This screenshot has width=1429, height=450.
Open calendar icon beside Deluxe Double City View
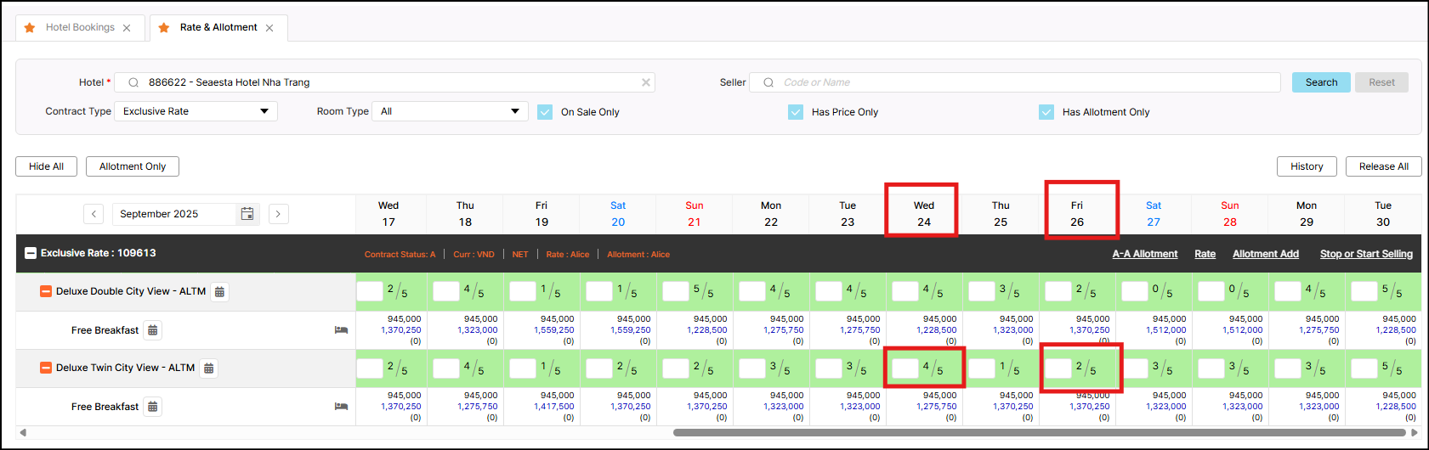click(x=219, y=292)
